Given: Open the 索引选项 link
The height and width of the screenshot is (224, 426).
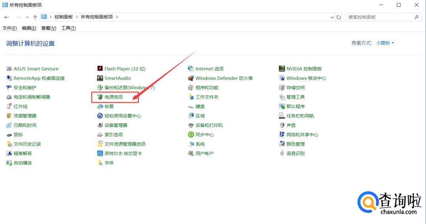Looking at the screenshot, I should pos(114,134).
